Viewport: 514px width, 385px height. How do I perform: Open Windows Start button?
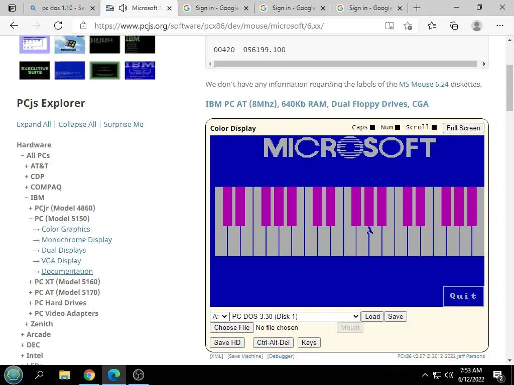pos(14,374)
